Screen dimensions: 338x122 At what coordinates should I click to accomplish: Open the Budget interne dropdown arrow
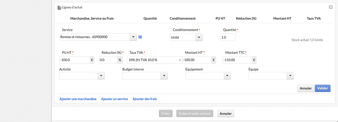164,76
